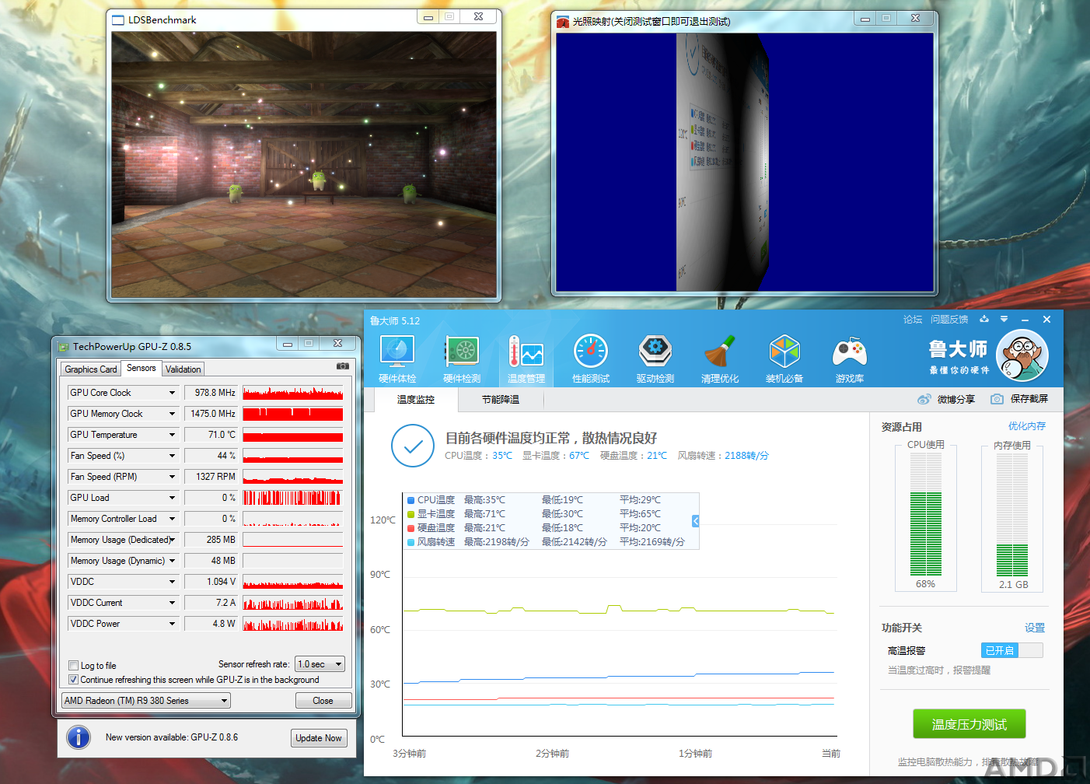Toggle 风扇转速 legend color box

pos(410,542)
